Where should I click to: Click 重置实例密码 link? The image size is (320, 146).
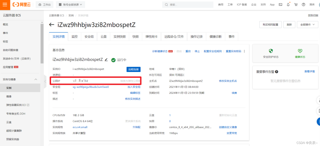233,51
